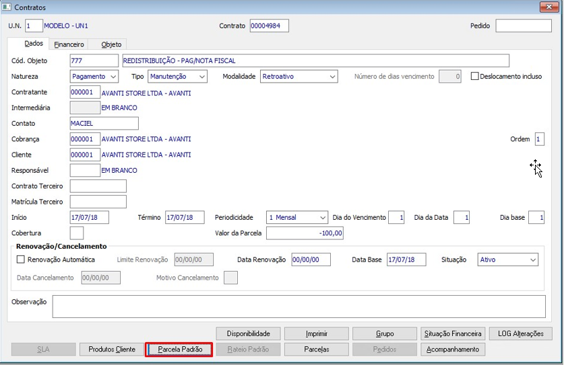This screenshot has height=365, width=564.
Task: Expand the Periodicidade dropdown
Action: (297, 217)
